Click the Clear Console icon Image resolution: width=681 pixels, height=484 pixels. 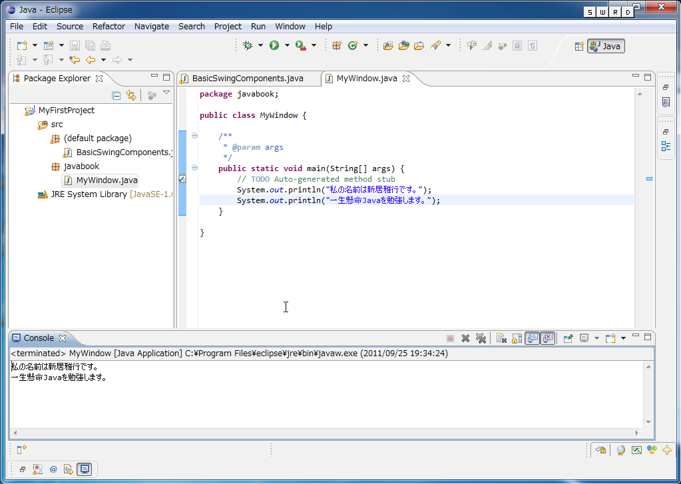point(501,338)
